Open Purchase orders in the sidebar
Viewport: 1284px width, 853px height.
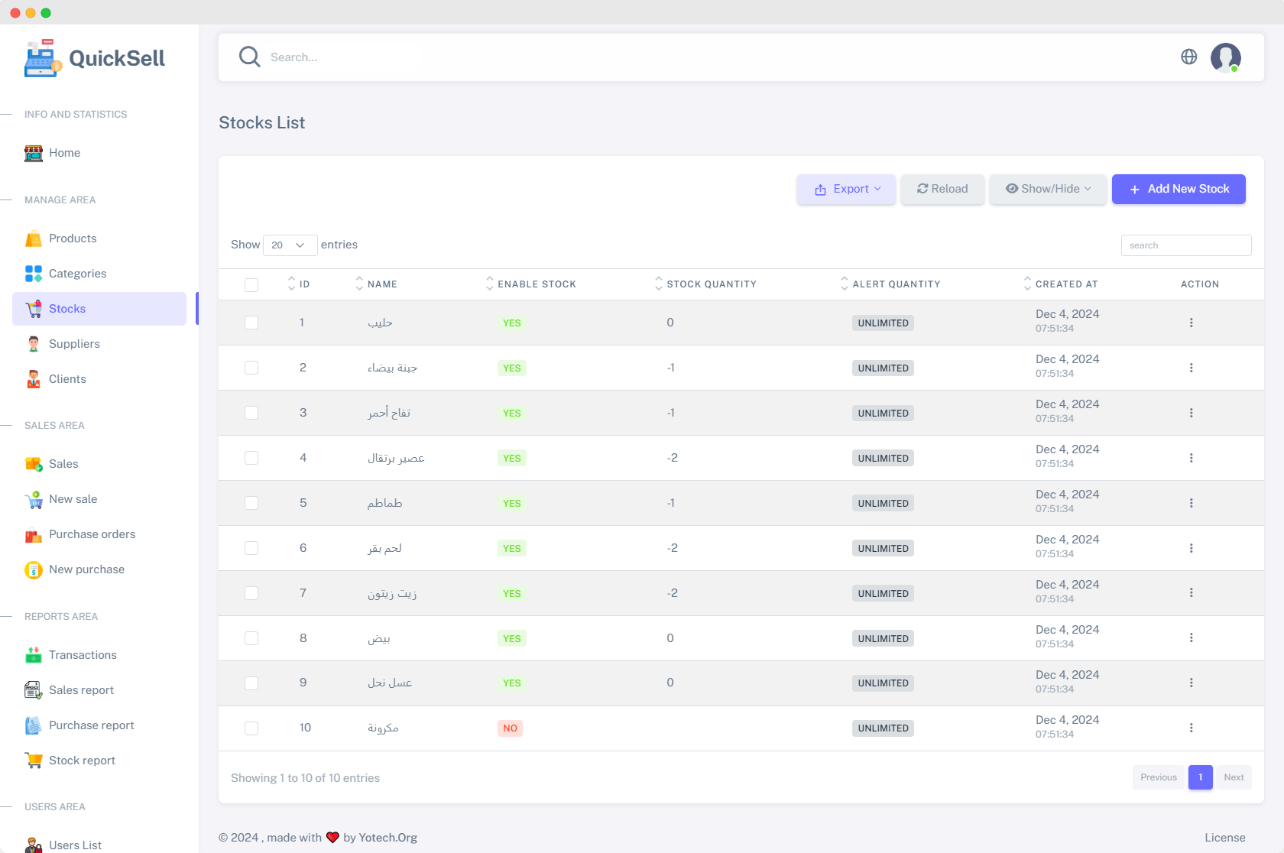pos(99,534)
